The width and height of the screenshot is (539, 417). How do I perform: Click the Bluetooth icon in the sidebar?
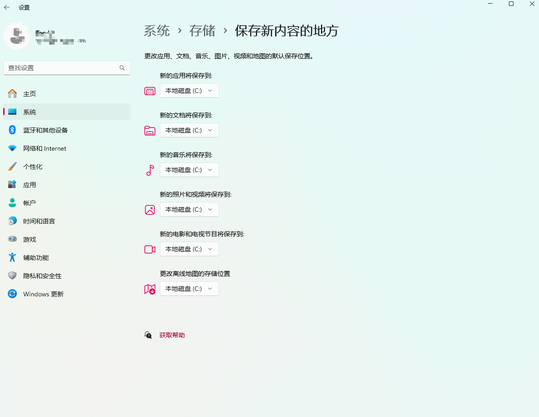tap(12, 130)
